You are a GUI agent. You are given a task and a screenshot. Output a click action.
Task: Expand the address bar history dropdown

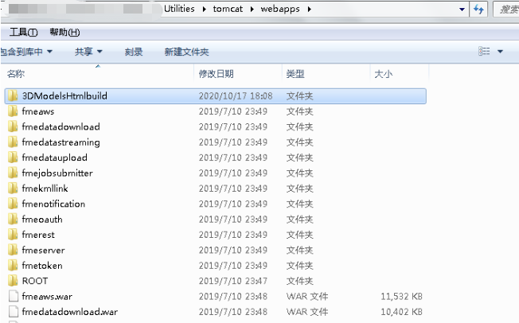[x=462, y=10]
